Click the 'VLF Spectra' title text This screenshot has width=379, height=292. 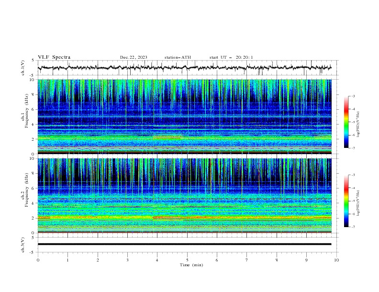[54, 57]
